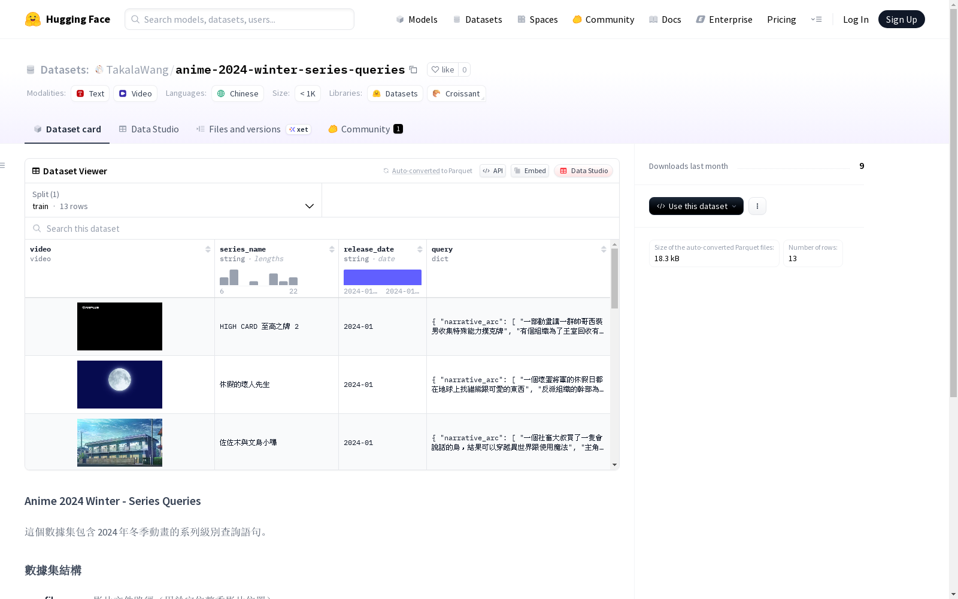Switch to the Data Studio tab

tap(149, 129)
